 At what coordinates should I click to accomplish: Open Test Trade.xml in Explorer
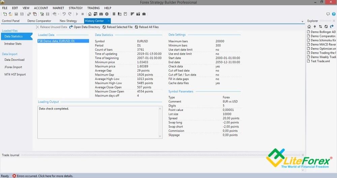pos(318,61)
